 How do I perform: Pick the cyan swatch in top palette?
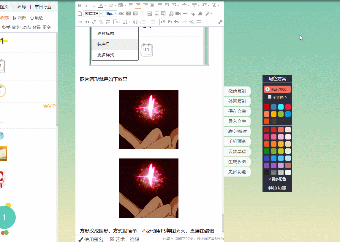[x=281, y=107]
